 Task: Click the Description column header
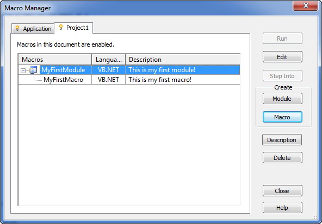pos(183,60)
